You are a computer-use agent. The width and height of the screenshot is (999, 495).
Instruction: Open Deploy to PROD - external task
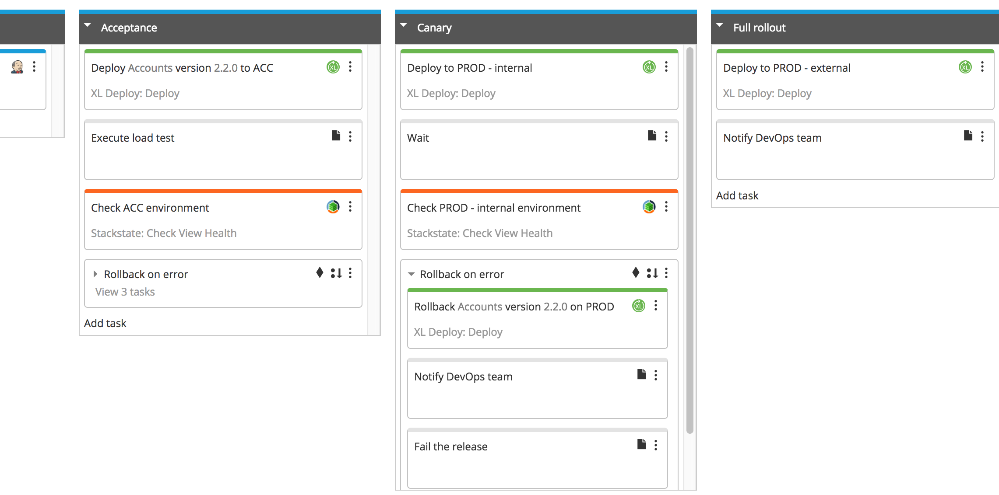[x=787, y=68]
